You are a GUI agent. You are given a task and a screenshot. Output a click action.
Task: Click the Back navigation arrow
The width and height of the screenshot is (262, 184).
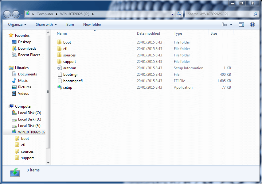tap(7, 14)
